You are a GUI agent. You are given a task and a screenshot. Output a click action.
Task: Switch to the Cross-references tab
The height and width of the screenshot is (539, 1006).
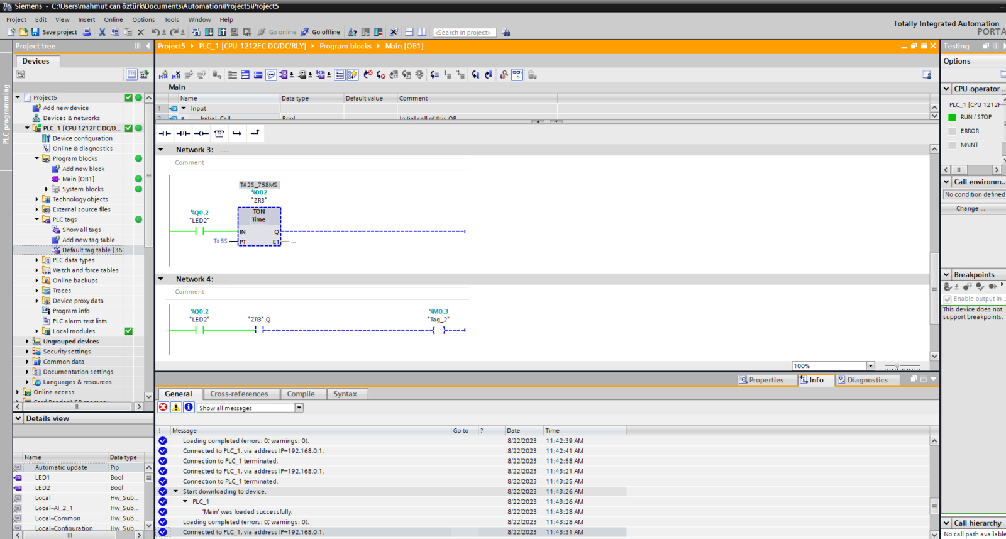(239, 394)
